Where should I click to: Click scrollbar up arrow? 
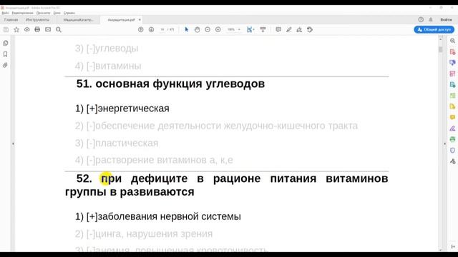point(441,39)
